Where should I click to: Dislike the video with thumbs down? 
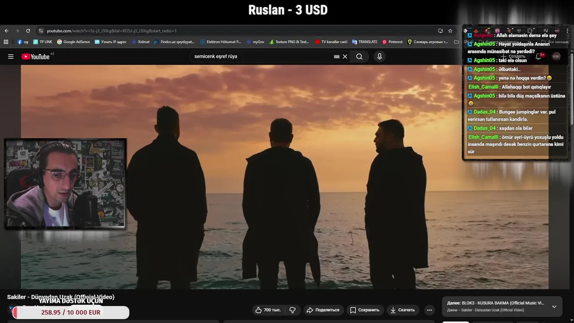pyautogui.click(x=292, y=310)
